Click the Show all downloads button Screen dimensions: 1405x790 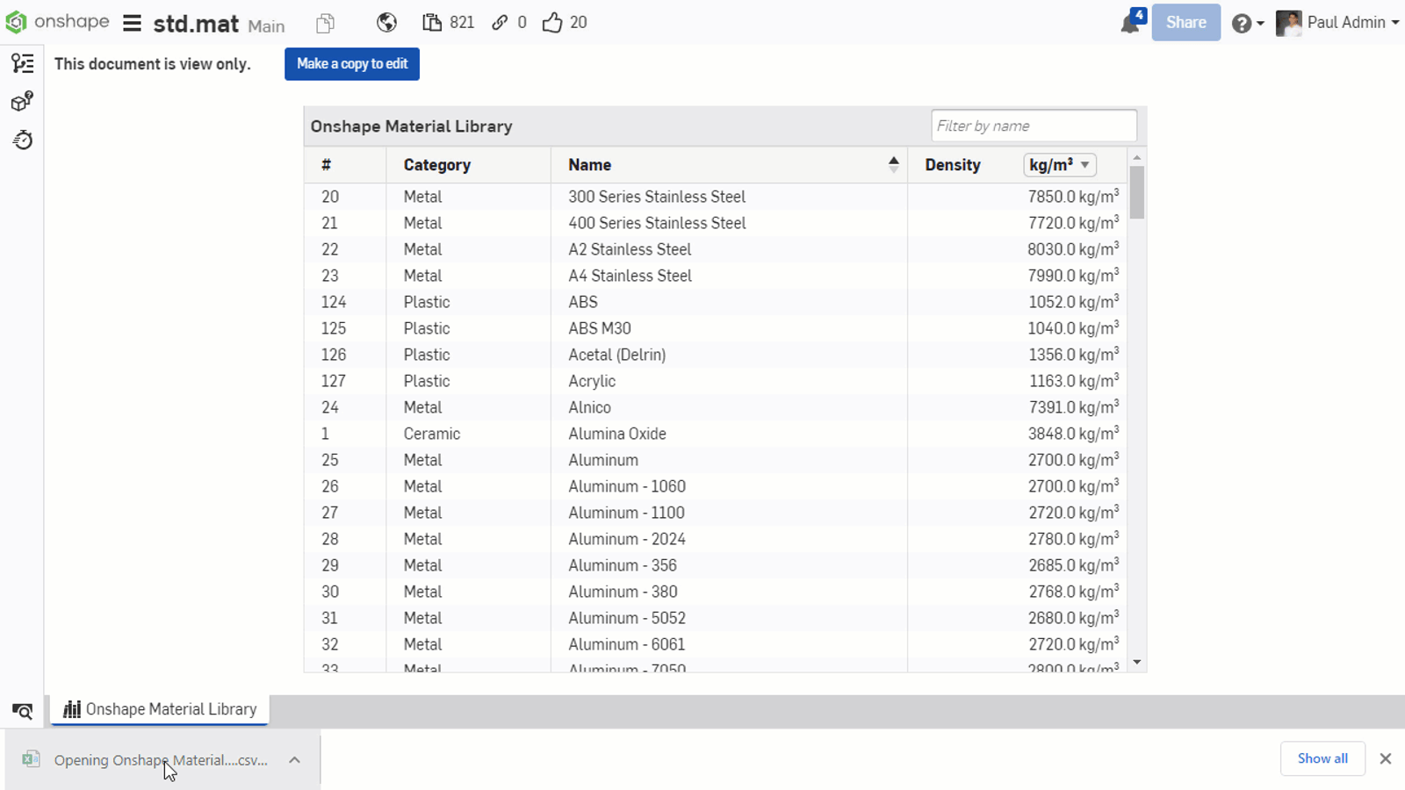coord(1322,758)
